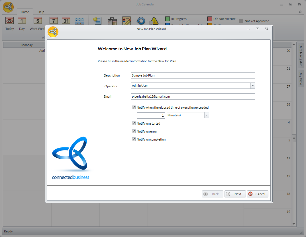Click the Description text field
The width and height of the screenshot is (306, 237).
coord(193,75)
